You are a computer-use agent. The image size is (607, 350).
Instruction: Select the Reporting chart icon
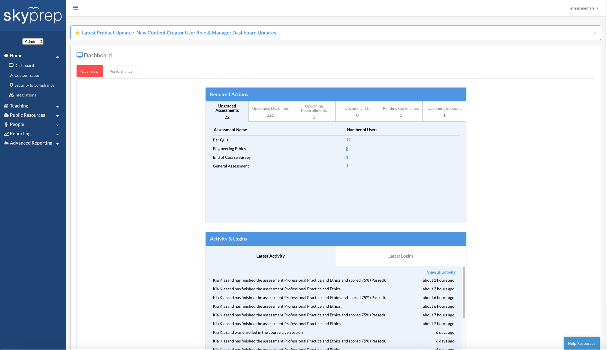(6, 134)
